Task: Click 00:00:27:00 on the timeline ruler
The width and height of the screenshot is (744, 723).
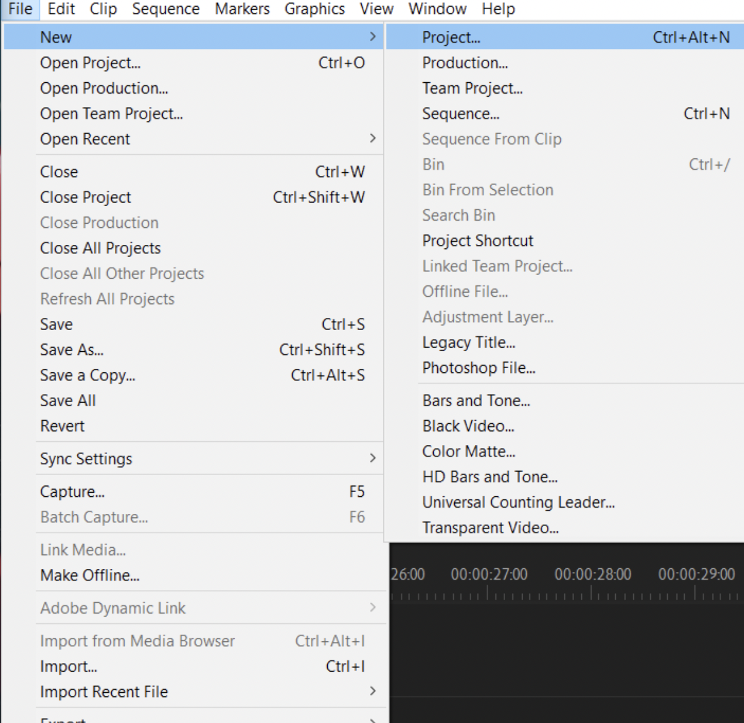Action: pos(489,574)
